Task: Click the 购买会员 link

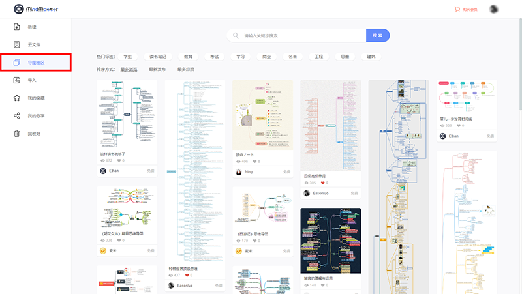Action: tap(470, 10)
